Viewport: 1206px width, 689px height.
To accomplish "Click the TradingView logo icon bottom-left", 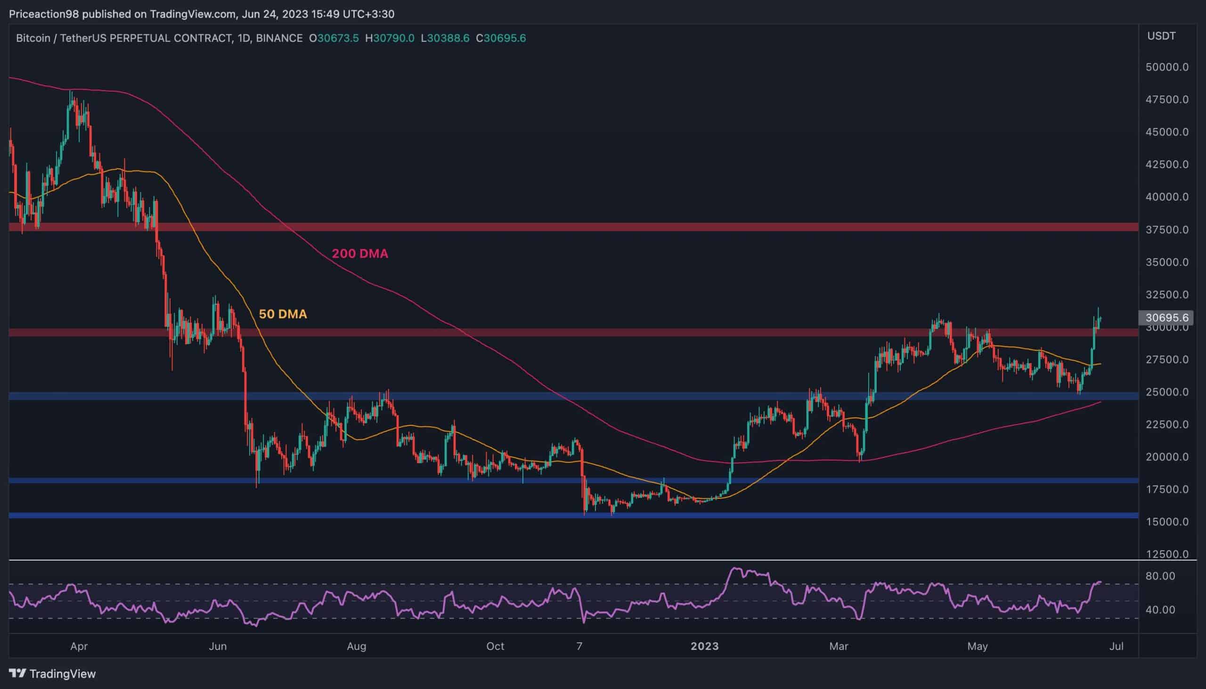I will (x=18, y=673).
